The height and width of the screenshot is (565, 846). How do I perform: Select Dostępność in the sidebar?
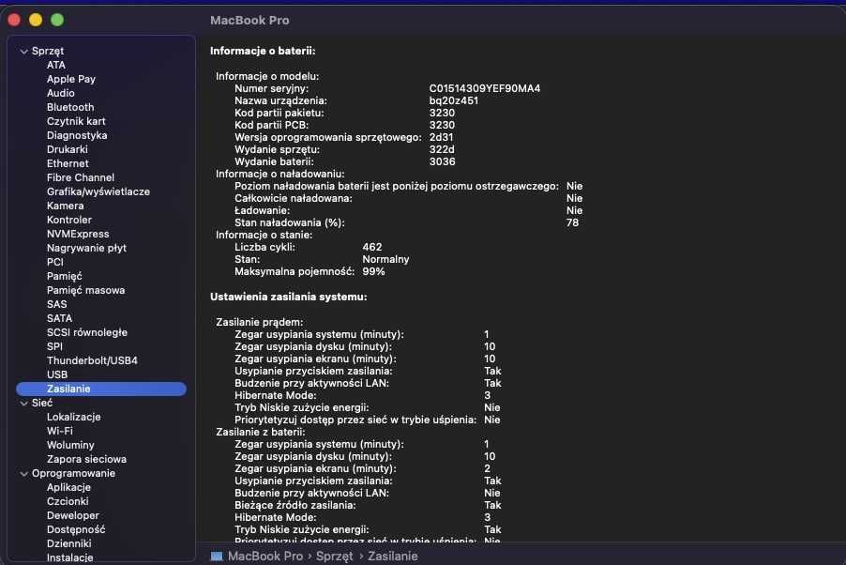pos(76,529)
